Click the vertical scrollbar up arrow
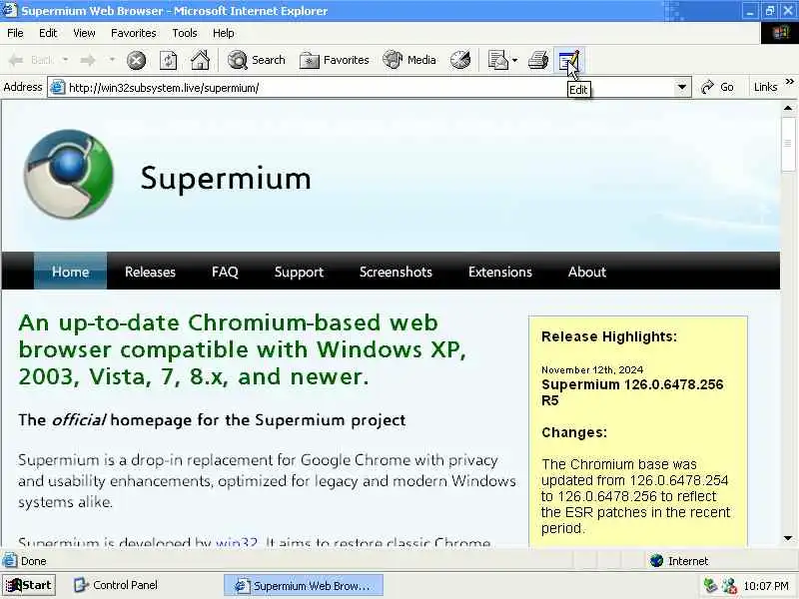This screenshot has height=599, width=799. pyautogui.click(x=788, y=108)
